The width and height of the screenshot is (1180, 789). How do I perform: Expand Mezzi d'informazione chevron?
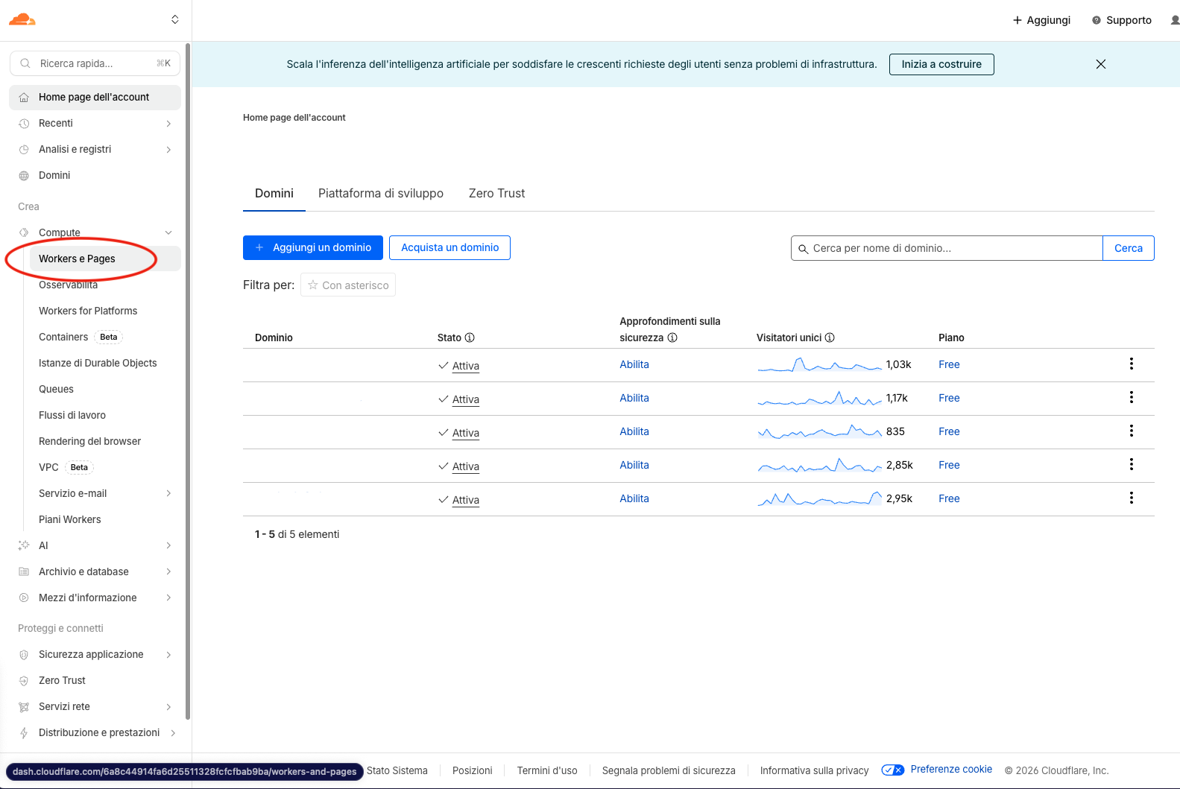pos(169,598)
